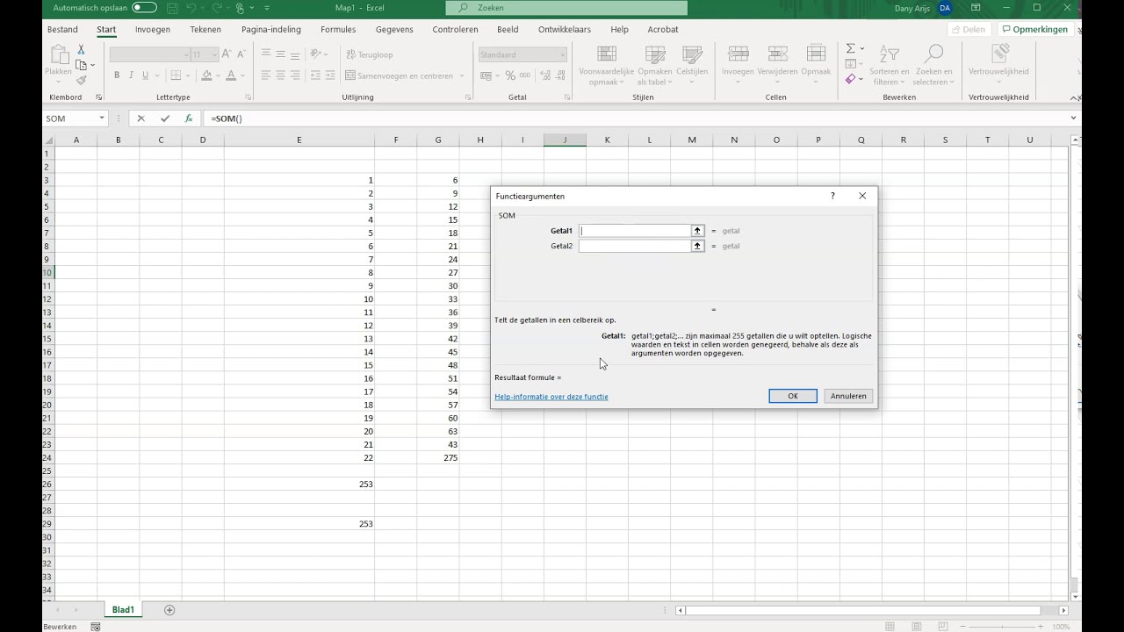Click the Fill color bucket icon
Image resolution: width=1124 pixels, height=632 pixels.
click(206, 75)
